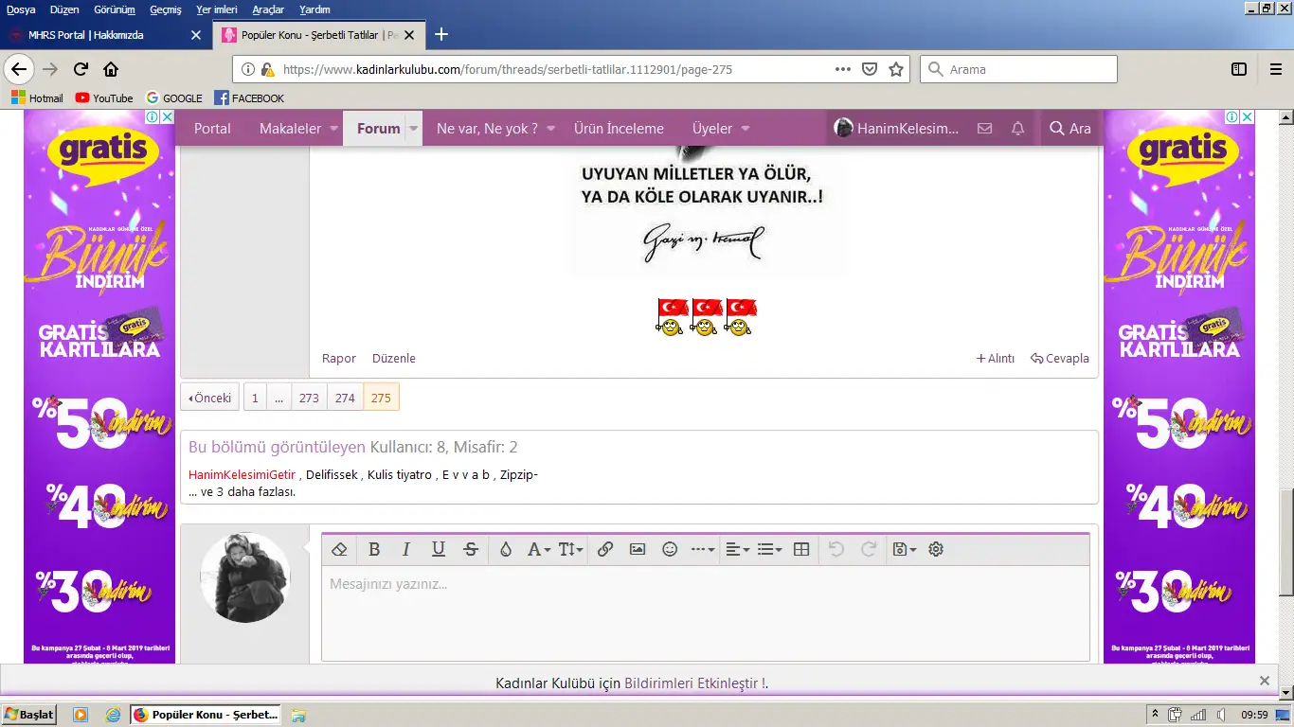
Task: Expand the Üyeler dropdown arrow
Action: [x=745, y=129]
